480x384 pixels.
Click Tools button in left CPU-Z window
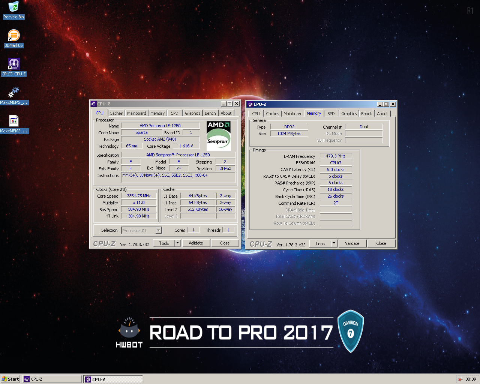pyautogui.click(x=164, y=243)
